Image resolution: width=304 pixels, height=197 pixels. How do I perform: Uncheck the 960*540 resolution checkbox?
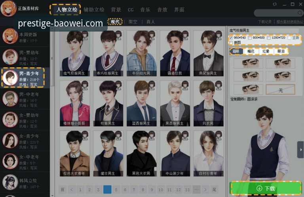pos(231,38)
